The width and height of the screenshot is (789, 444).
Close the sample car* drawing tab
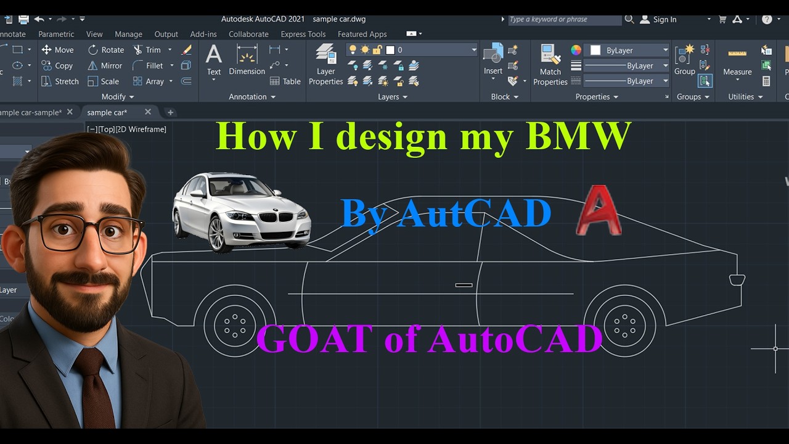click(x=148, y=112)
